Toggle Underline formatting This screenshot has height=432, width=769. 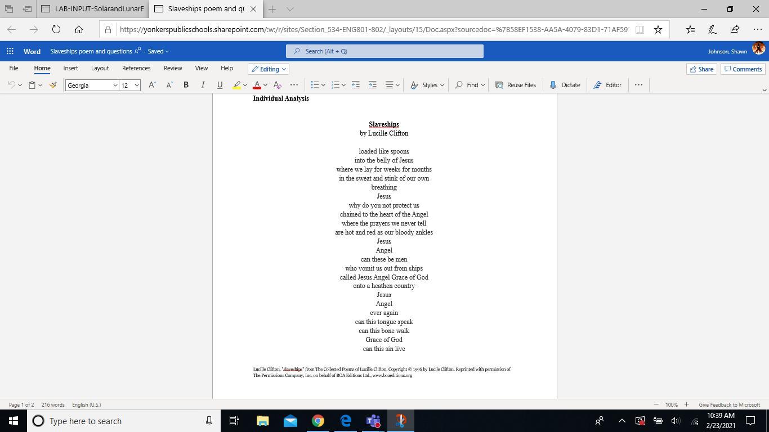[220, 85]
